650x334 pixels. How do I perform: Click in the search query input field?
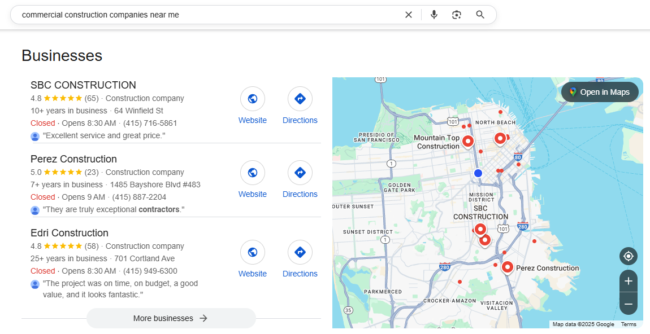(x=203, y=15)
